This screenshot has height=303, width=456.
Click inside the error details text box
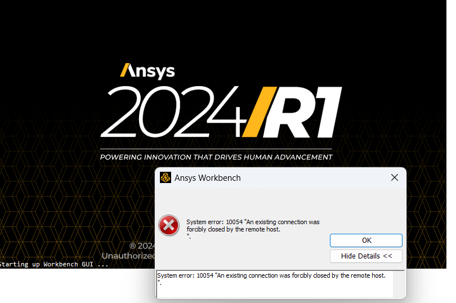(280, 284)
